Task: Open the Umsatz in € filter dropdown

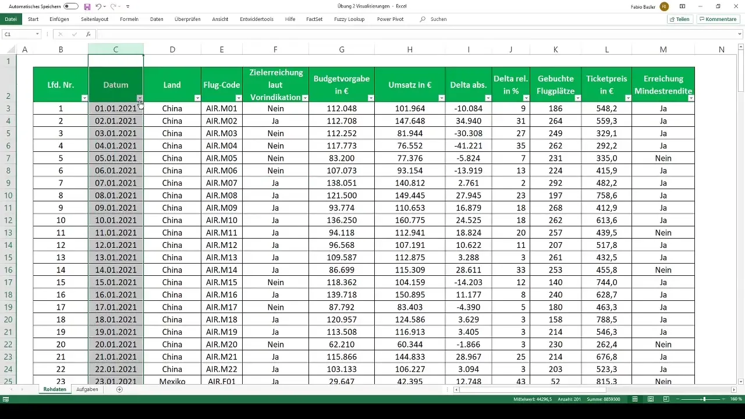Action: (x=441, y=98)
